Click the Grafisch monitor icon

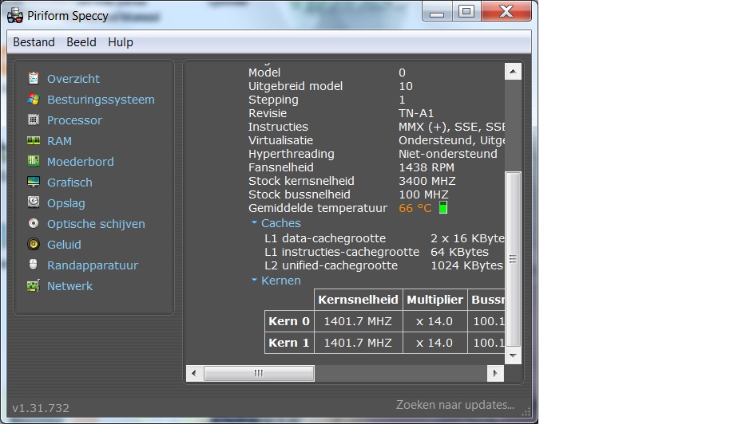(x=33, y=183)
